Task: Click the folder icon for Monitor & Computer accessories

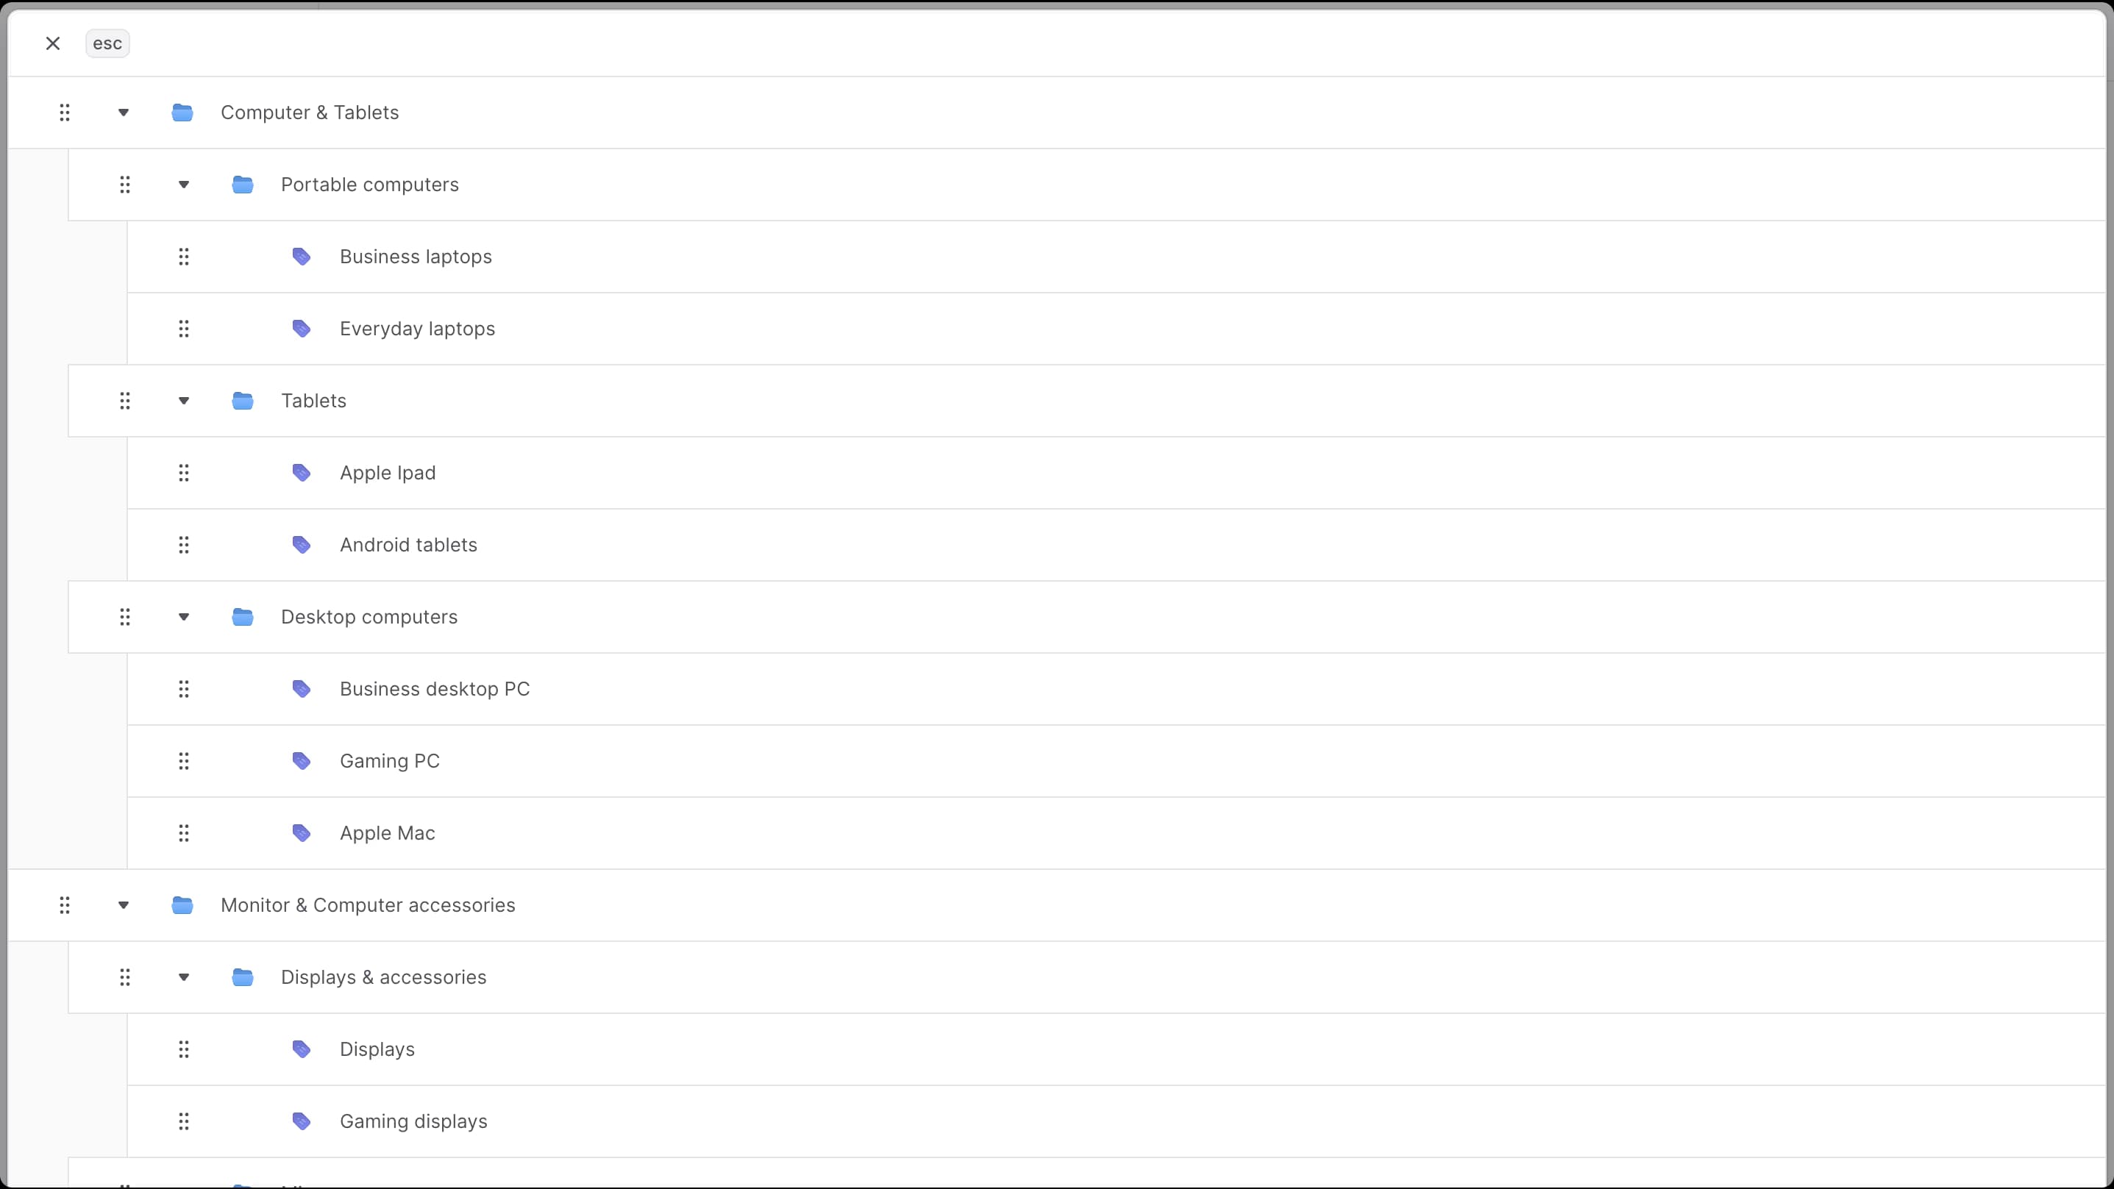Action: coord(182,905)
